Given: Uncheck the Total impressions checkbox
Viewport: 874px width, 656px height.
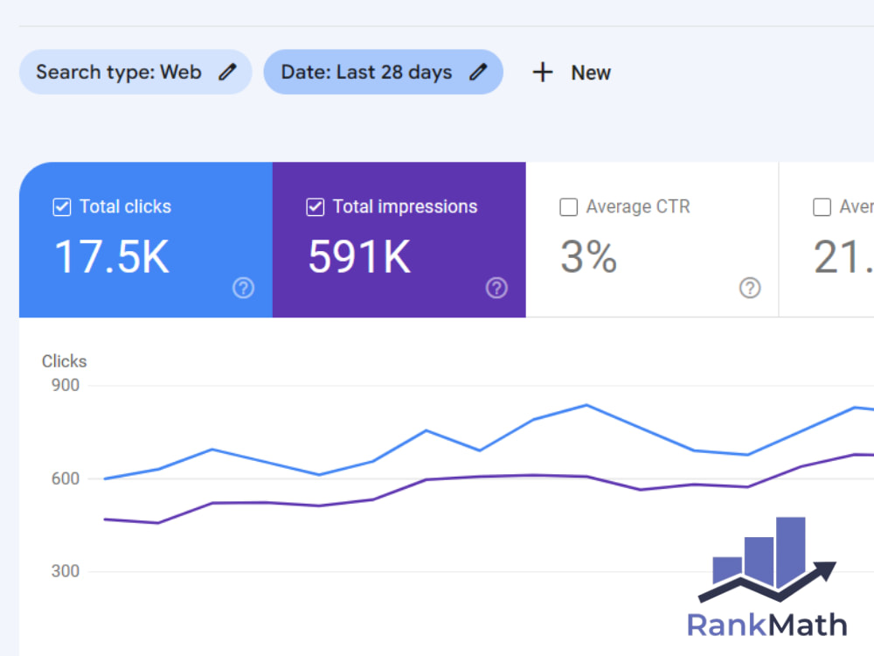Looking at the screenshot, I should pyautogui.click(x=316, y=207).
